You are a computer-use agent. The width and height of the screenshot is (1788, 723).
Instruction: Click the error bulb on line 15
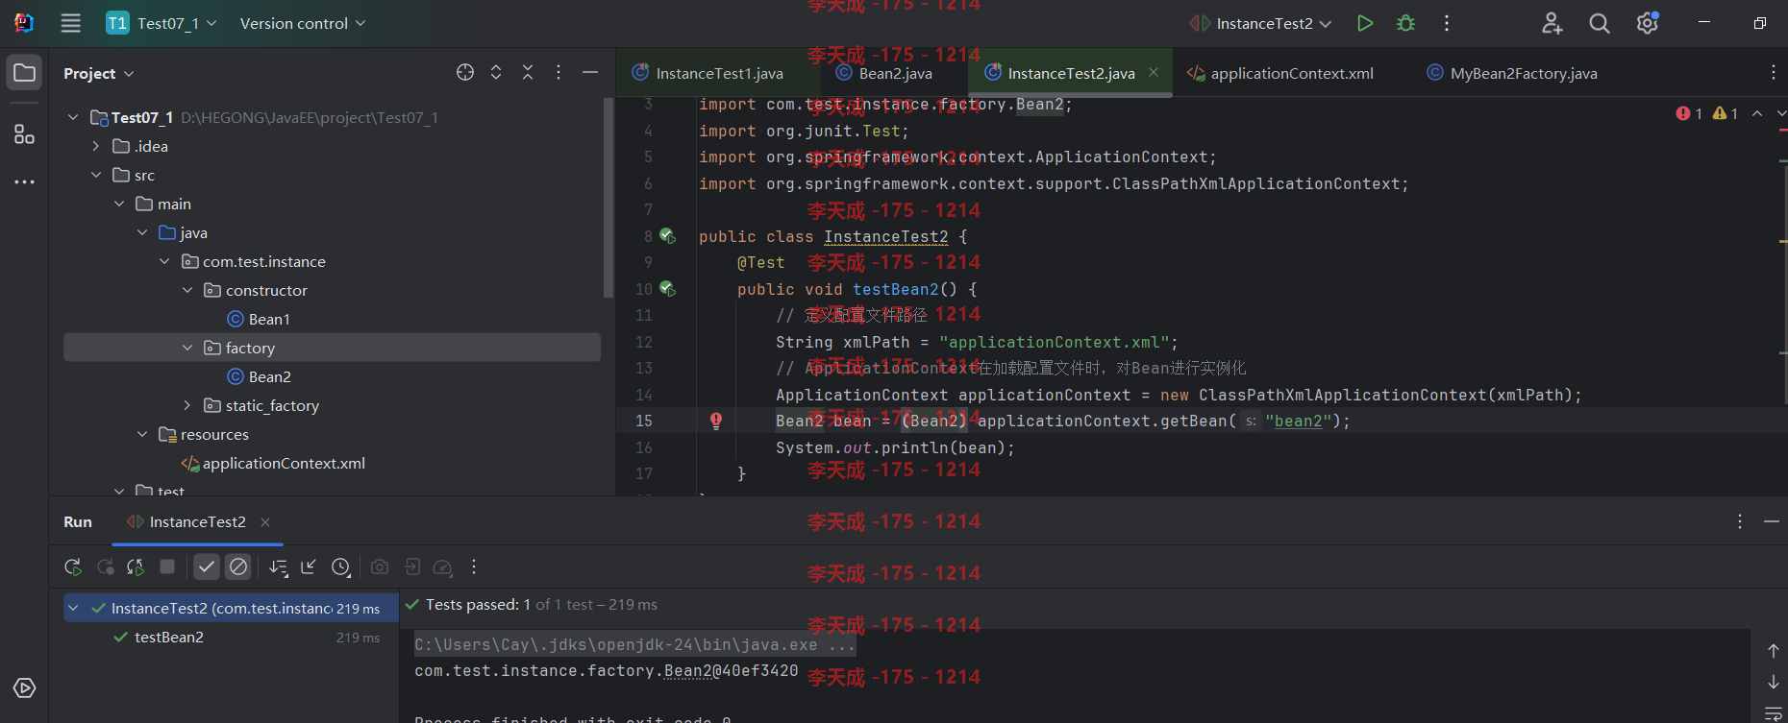(x=716, y=421)
